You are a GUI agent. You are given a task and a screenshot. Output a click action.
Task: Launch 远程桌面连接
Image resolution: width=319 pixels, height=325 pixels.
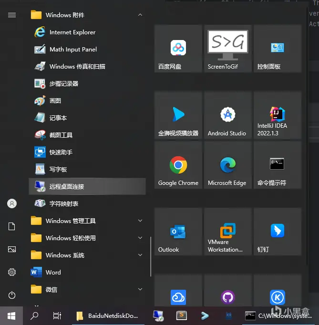pos(87,186)
